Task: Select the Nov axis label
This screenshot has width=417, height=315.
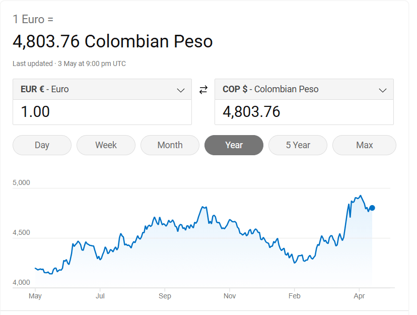Action: (x=230, y=296)
